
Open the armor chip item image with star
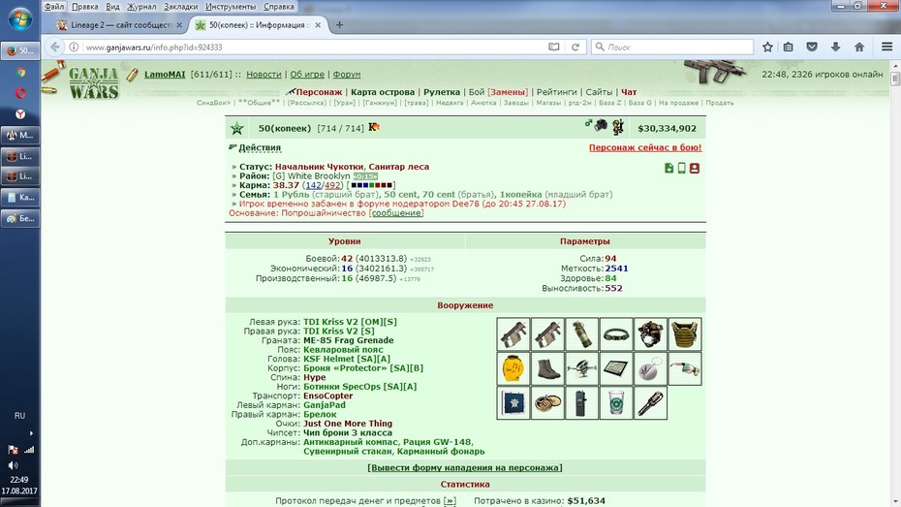pos(513,403)
